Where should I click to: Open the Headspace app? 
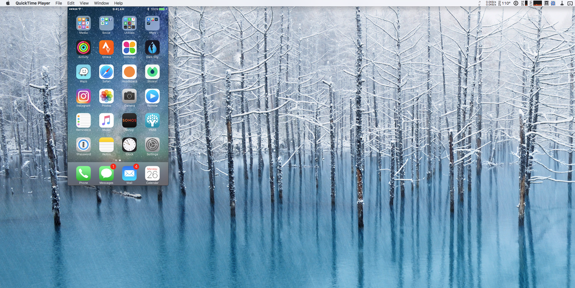pyautogui.click(x=129, y=72)
